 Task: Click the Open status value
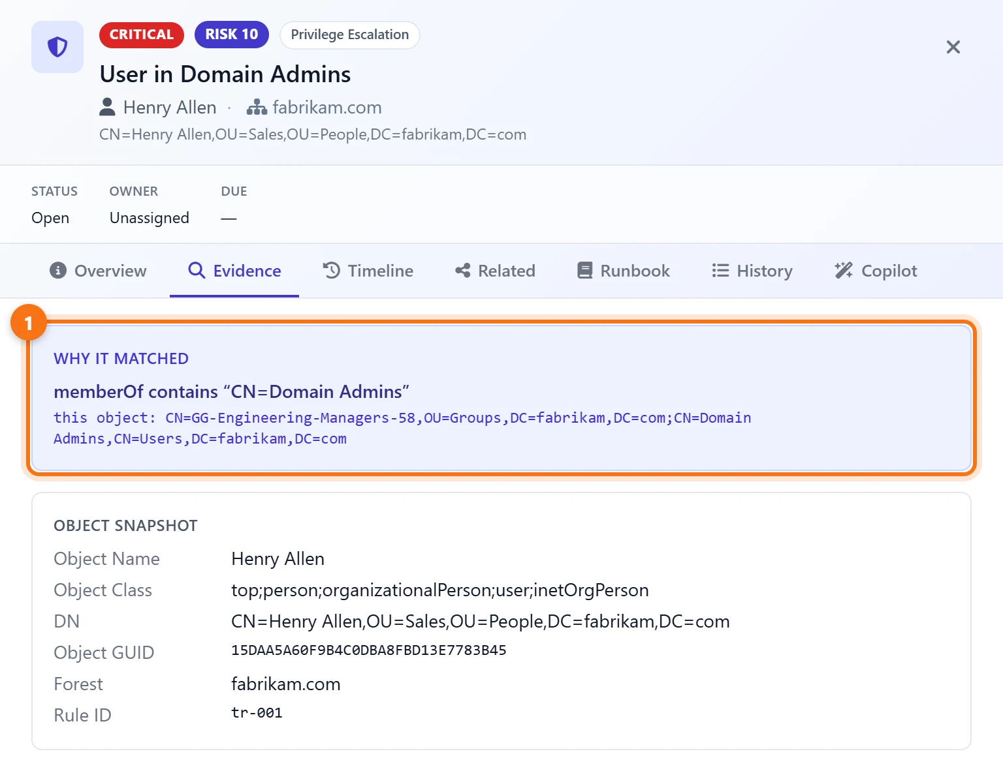pyautogui.click(x=50, y=218)
